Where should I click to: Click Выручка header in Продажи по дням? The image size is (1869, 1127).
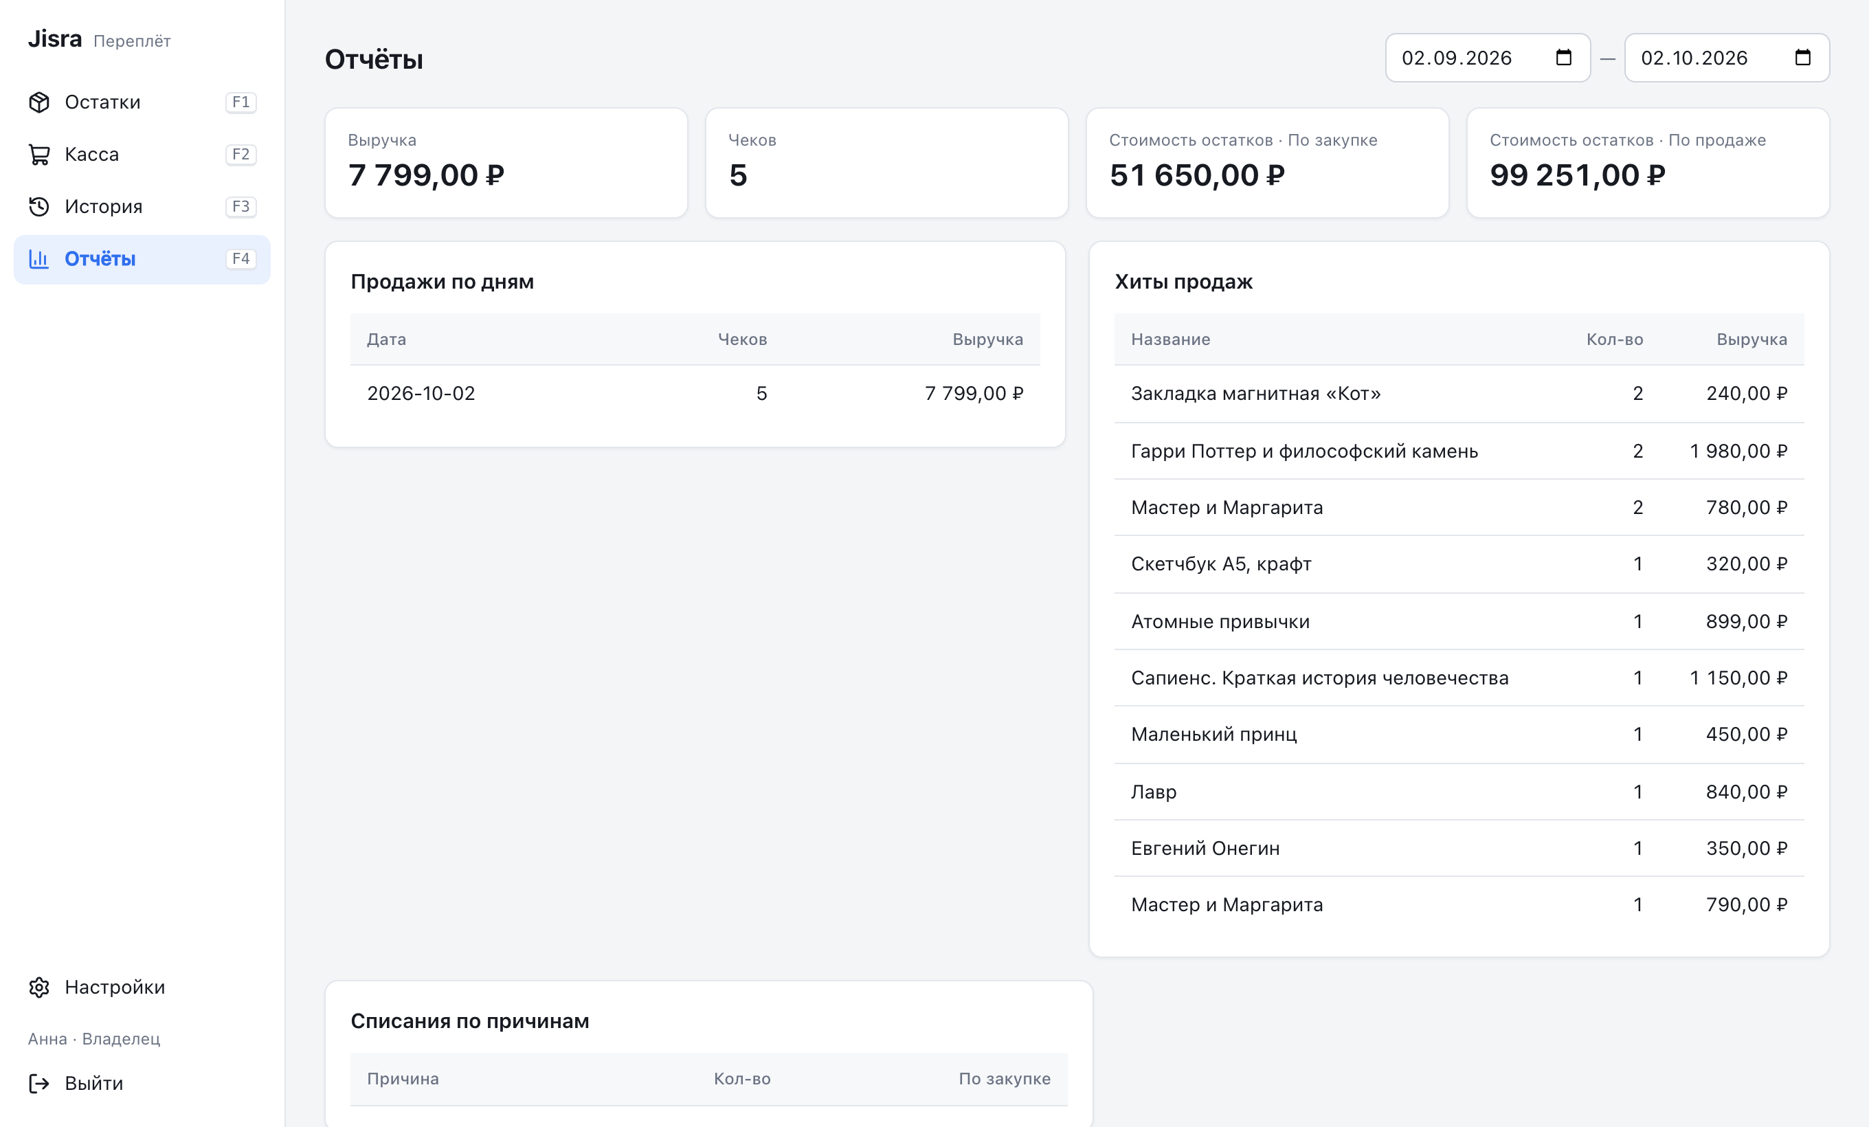[x=987, y=339]
